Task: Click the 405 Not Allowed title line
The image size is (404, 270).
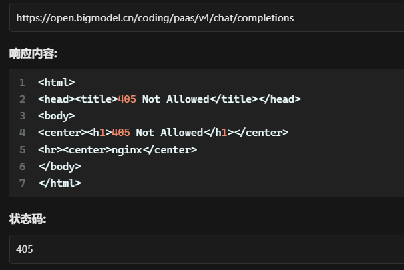Action: [170, 99]
